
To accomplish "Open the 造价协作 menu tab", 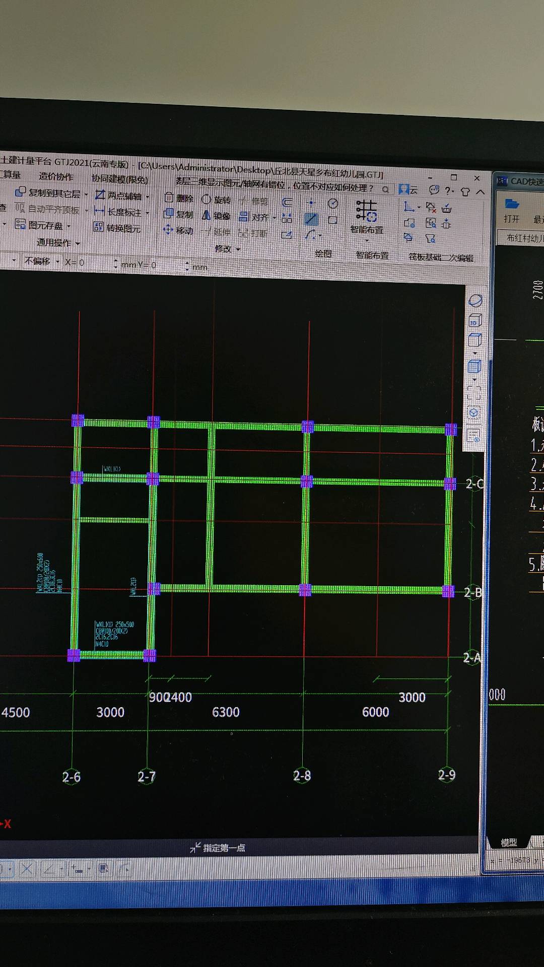I will pos(56,176).
